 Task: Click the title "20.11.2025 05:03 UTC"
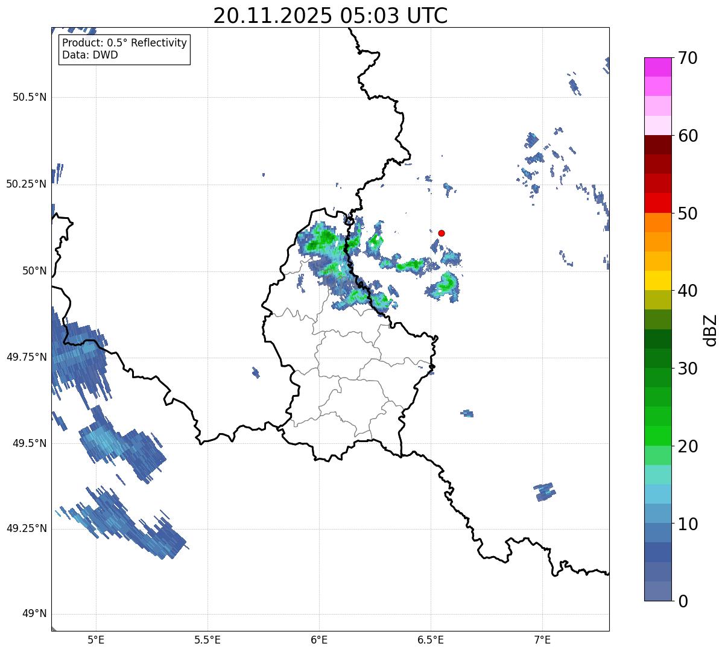[x=331, y=16]
